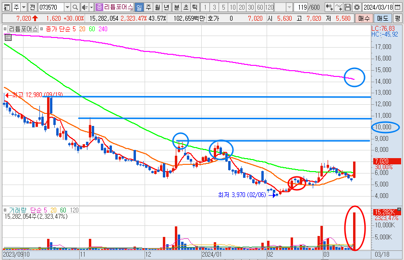This screenshot has height=260, width=404.
Task: Click the 03/18 date label at corner
Action: click(x=382, y=255)
